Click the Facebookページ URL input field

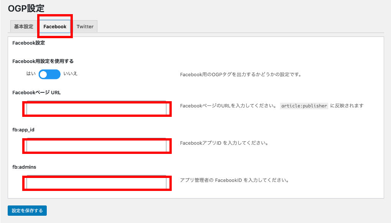click(x=97, y=108)
